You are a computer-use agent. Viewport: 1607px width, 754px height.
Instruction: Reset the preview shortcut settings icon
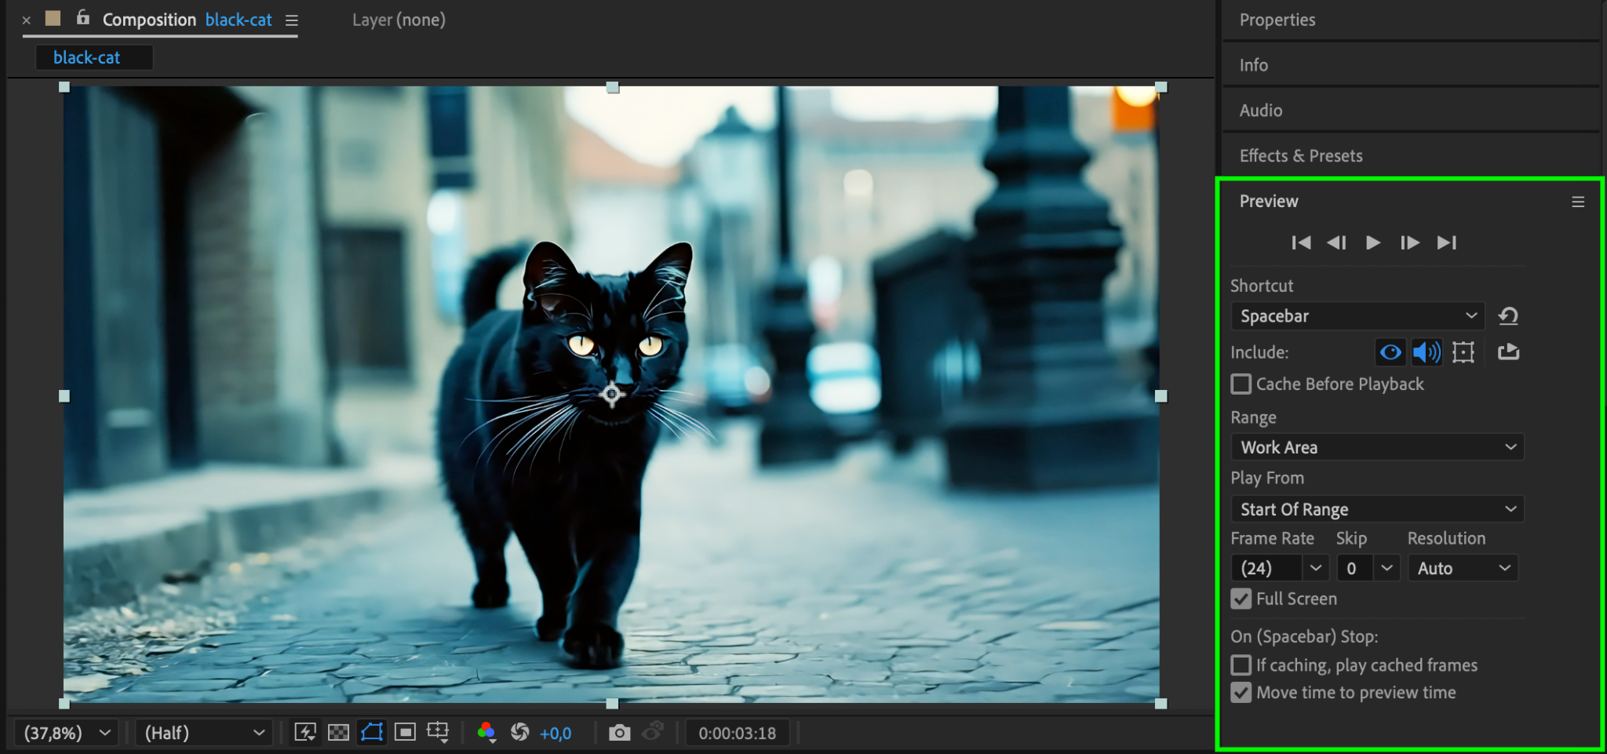[1508, 316]
